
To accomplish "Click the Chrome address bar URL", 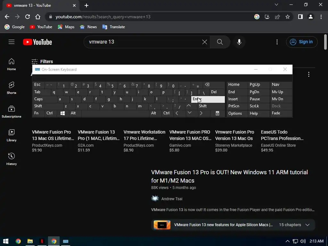I will (103, 17).
